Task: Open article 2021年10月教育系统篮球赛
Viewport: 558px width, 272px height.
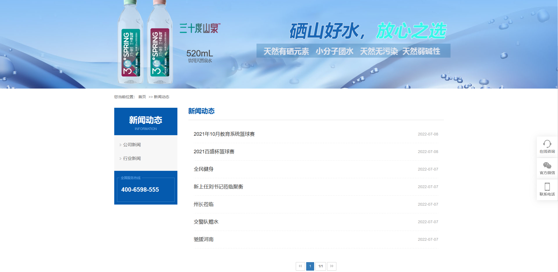Action: click(224, 134)
